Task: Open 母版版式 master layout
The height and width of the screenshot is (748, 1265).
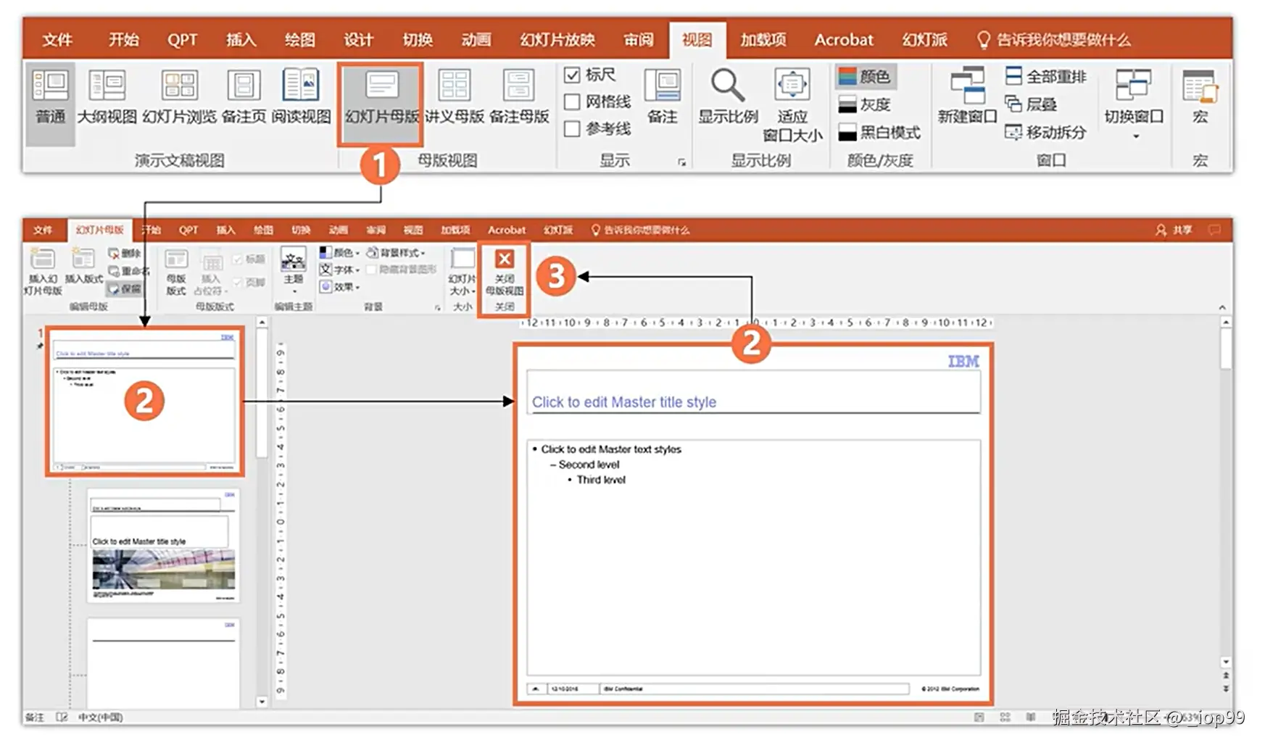Action: coord(176,271)
